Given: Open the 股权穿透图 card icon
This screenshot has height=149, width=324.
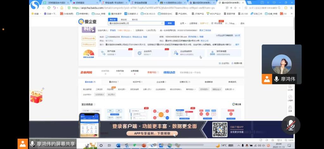Looking at the screenshot, I should point(212,53).
